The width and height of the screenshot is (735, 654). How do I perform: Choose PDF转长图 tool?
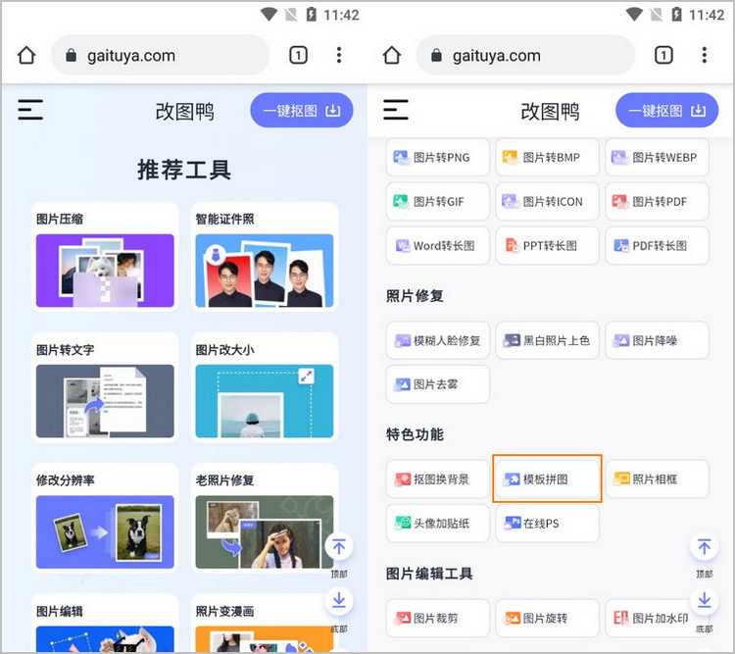tap(658, 246)
